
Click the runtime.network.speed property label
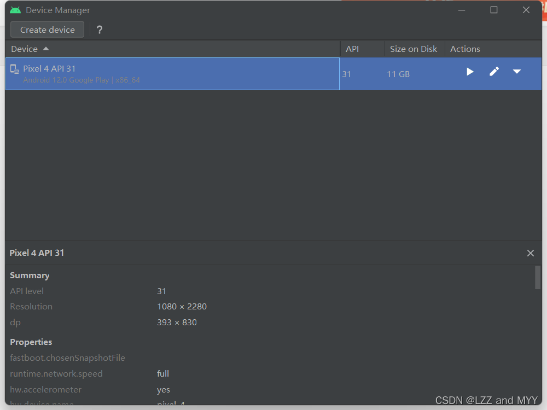(56, 374)
